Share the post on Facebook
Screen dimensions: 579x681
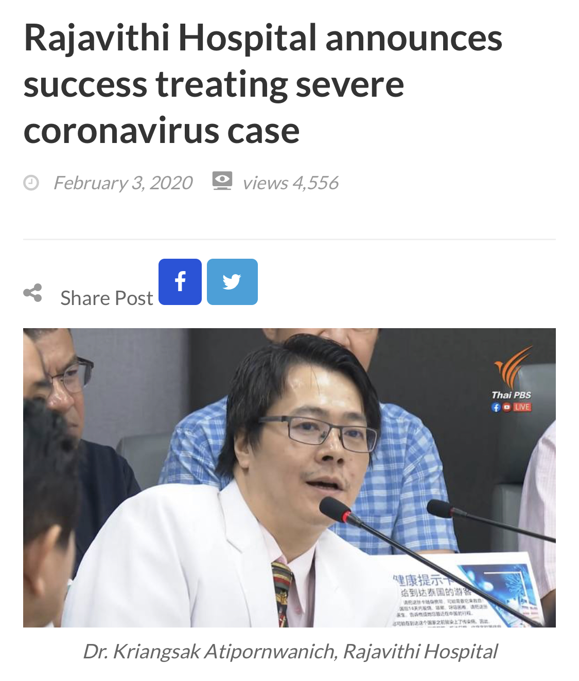180,282
